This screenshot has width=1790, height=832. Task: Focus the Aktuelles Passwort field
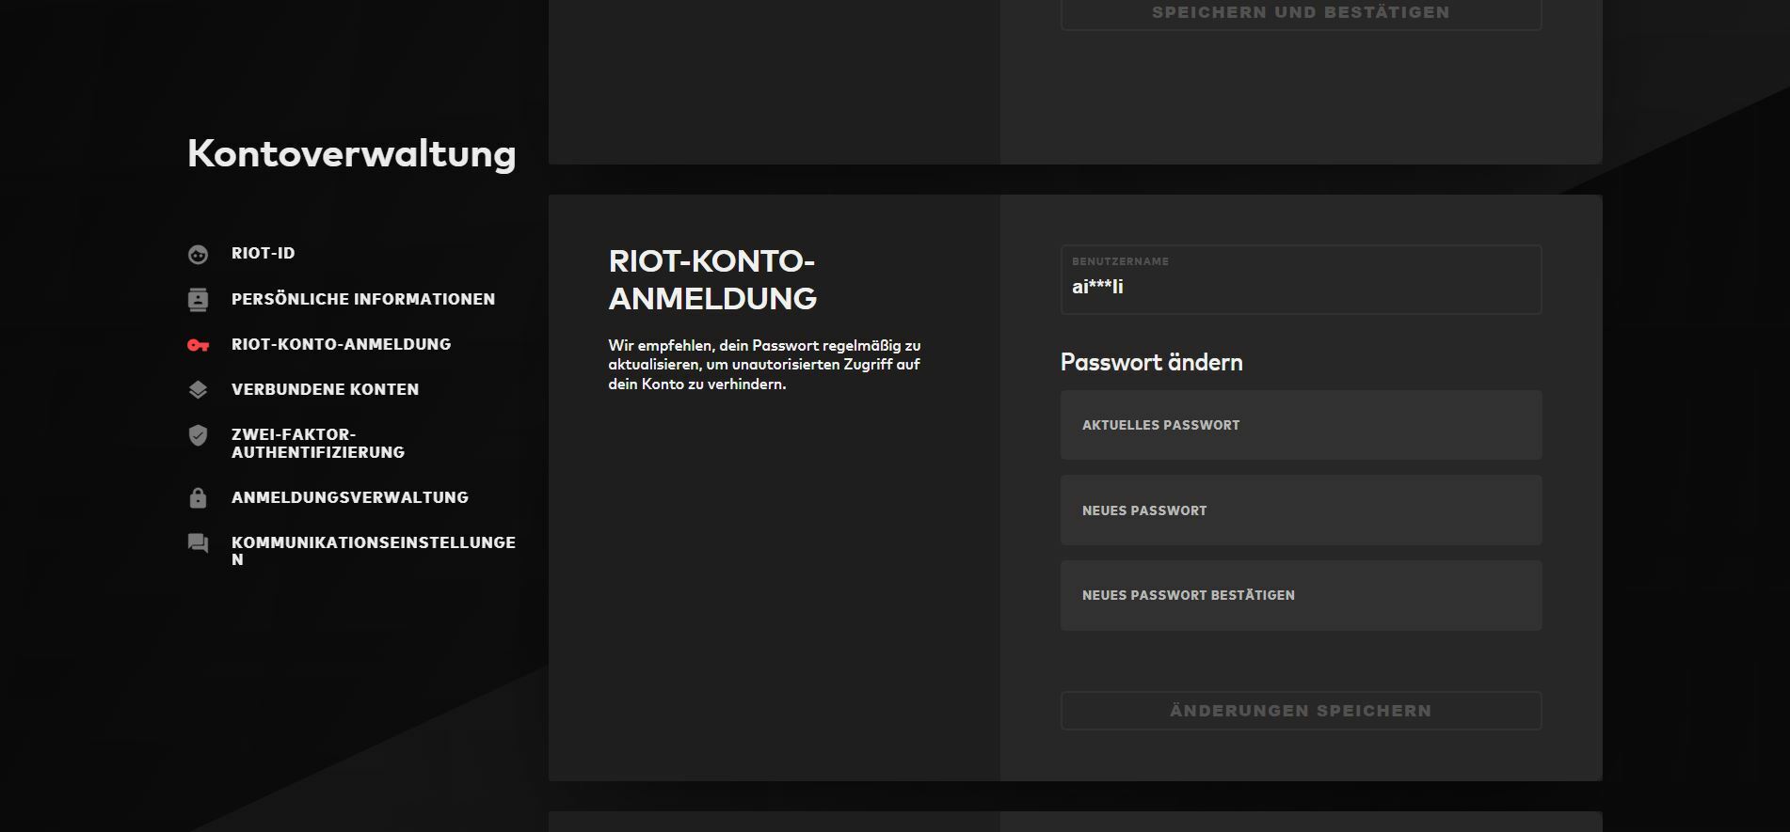coord(1301,425)
